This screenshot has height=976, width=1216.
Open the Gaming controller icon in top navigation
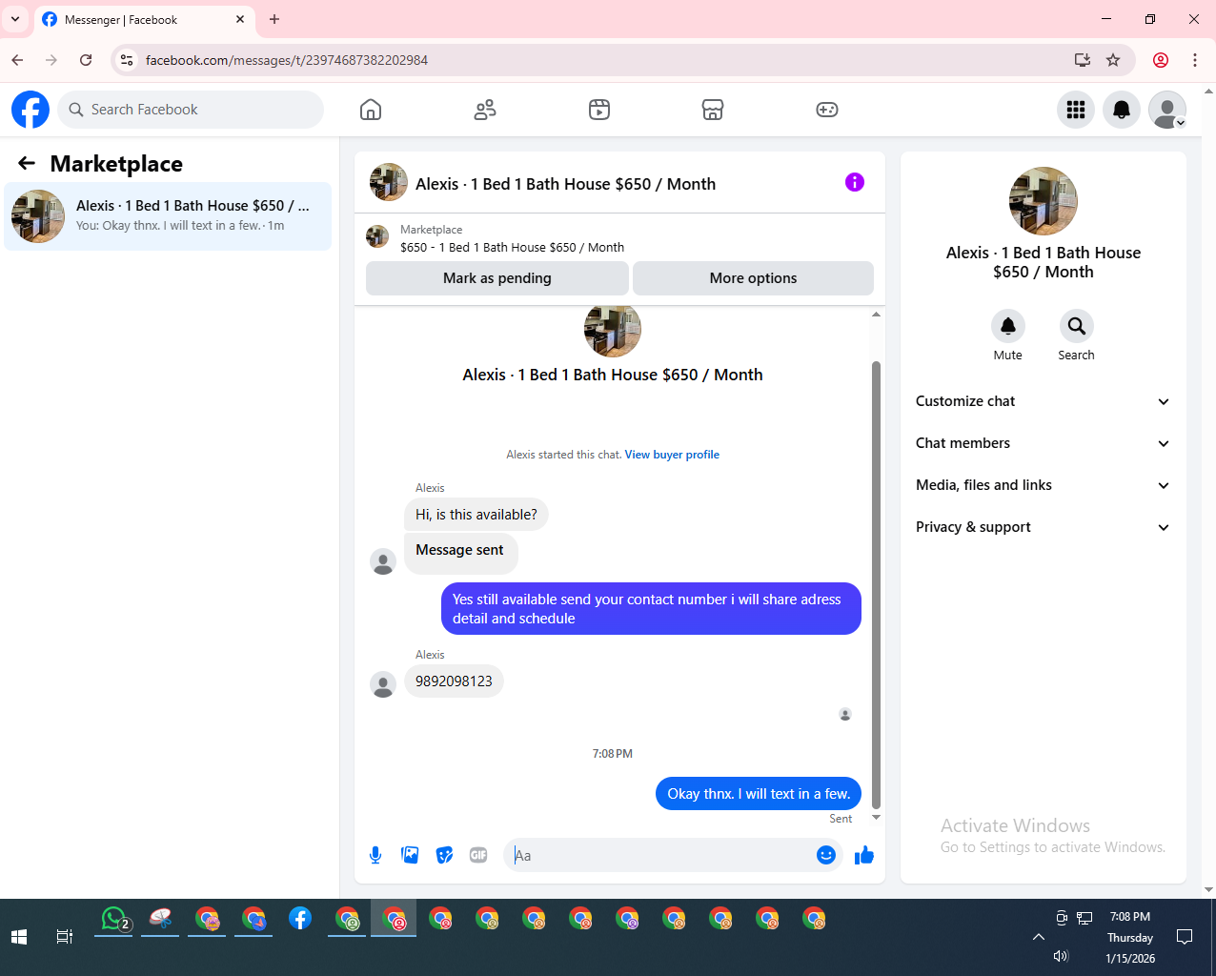click(827, 110)
